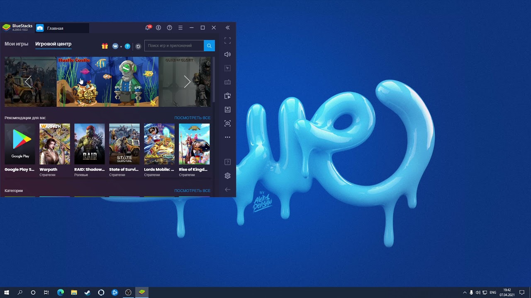Open the Warpath game thumbnail
The image size is (531, 298).
(55, 144)
